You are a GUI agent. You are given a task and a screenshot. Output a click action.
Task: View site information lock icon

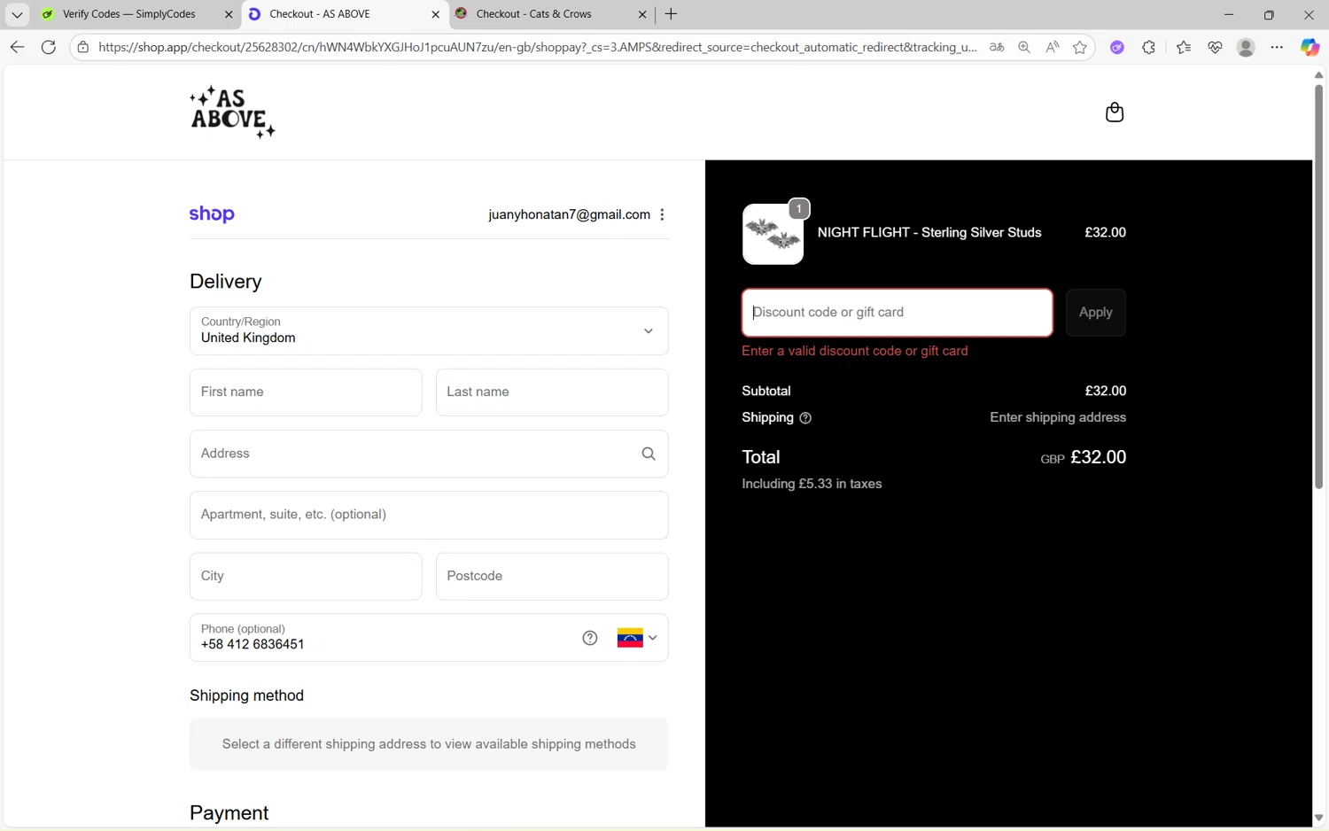click(x=83, y=47)
